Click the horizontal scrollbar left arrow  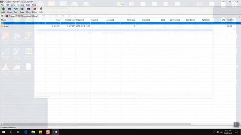point(2,124)
